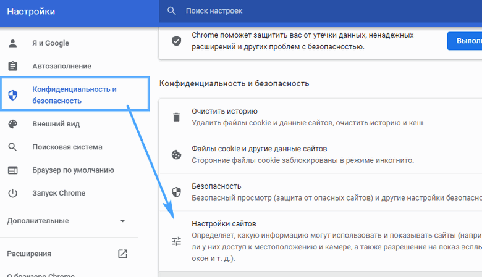Click text 'Безопасный просмотр (защита от опасных сайтов)'
The height and width of the screenshot is (277, 482).
282,198
